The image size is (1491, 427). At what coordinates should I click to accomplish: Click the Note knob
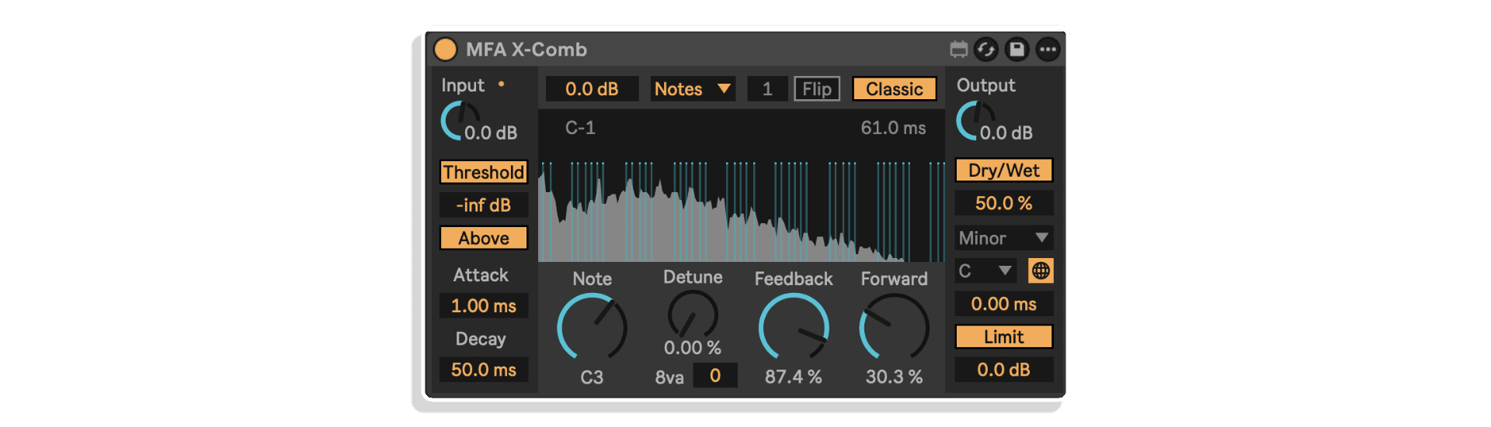click(592, 328)
